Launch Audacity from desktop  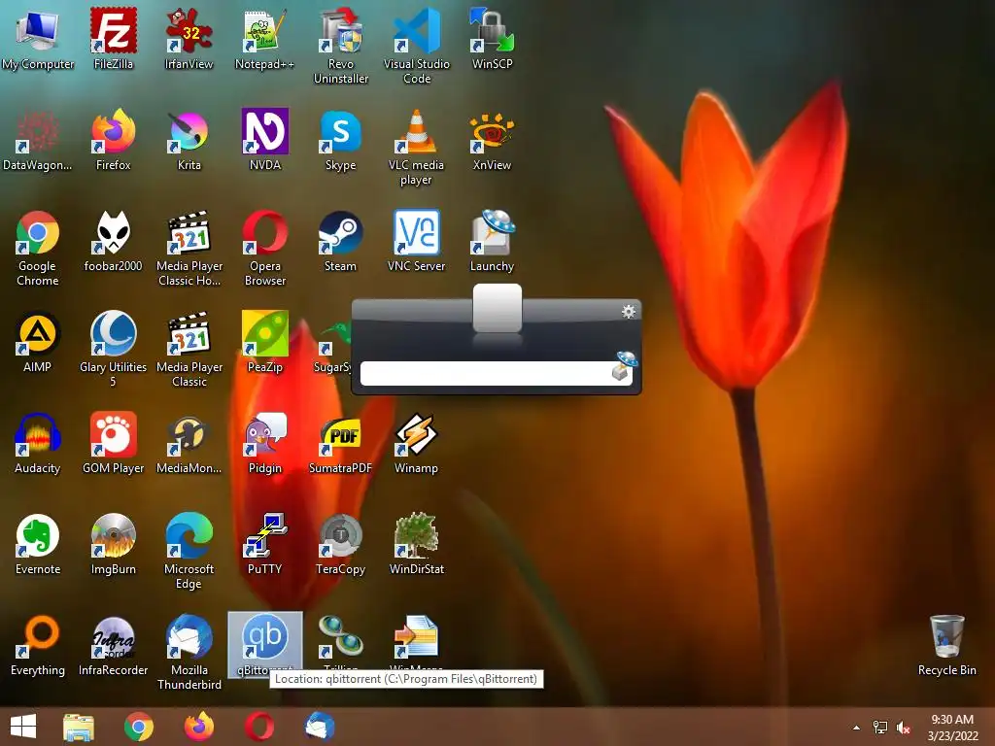point(38,443)
